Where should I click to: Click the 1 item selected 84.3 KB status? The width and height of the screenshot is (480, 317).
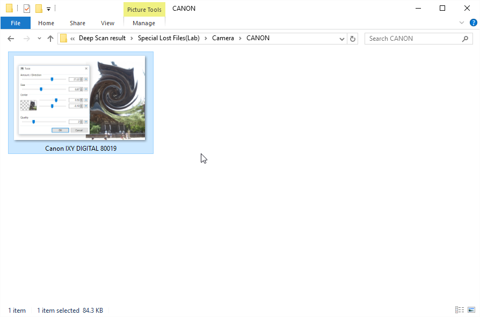[70, 311]
